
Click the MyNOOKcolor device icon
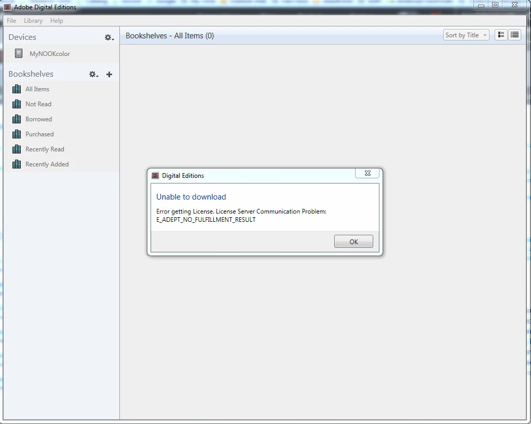(x=19, y=53)
